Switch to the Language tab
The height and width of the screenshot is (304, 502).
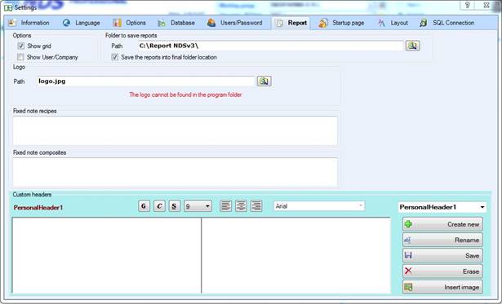82,23
